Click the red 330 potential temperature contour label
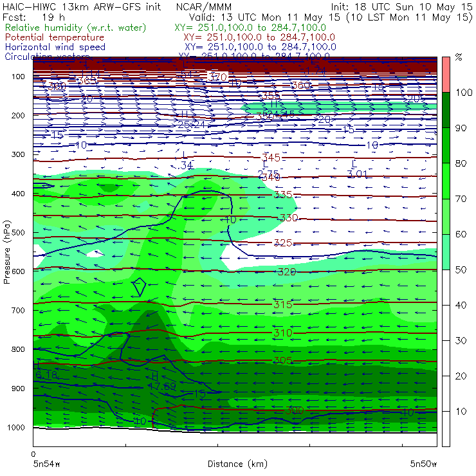476x476 pixels. 289,217
